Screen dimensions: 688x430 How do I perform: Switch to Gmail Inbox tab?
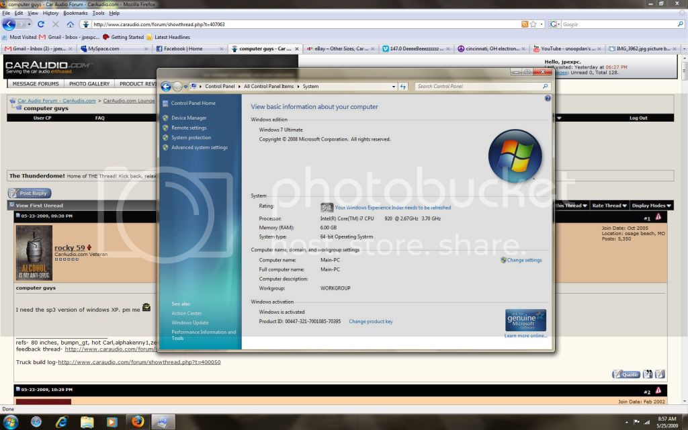tap(38, 48)
